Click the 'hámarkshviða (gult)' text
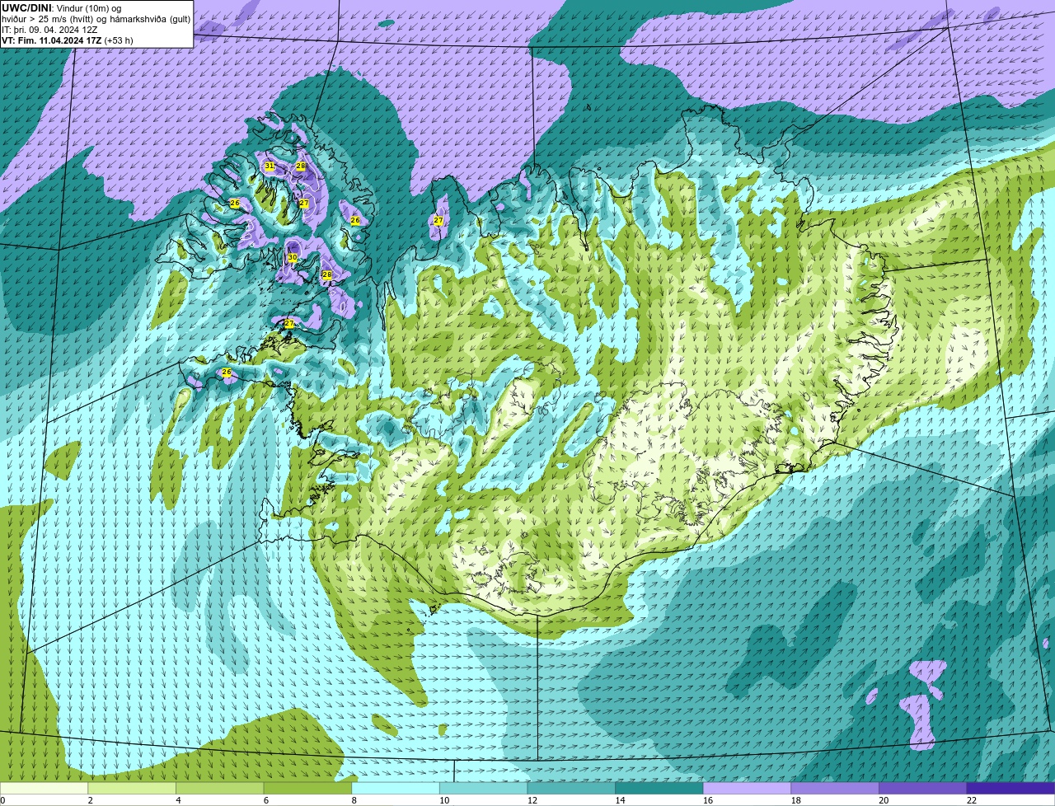1055x806 pixels. pyautogui.click(x=152, y=18)
